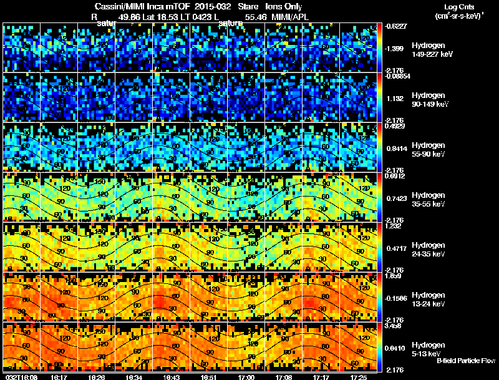Click the '0.4717' colorbar value

(x=397, y=248)
